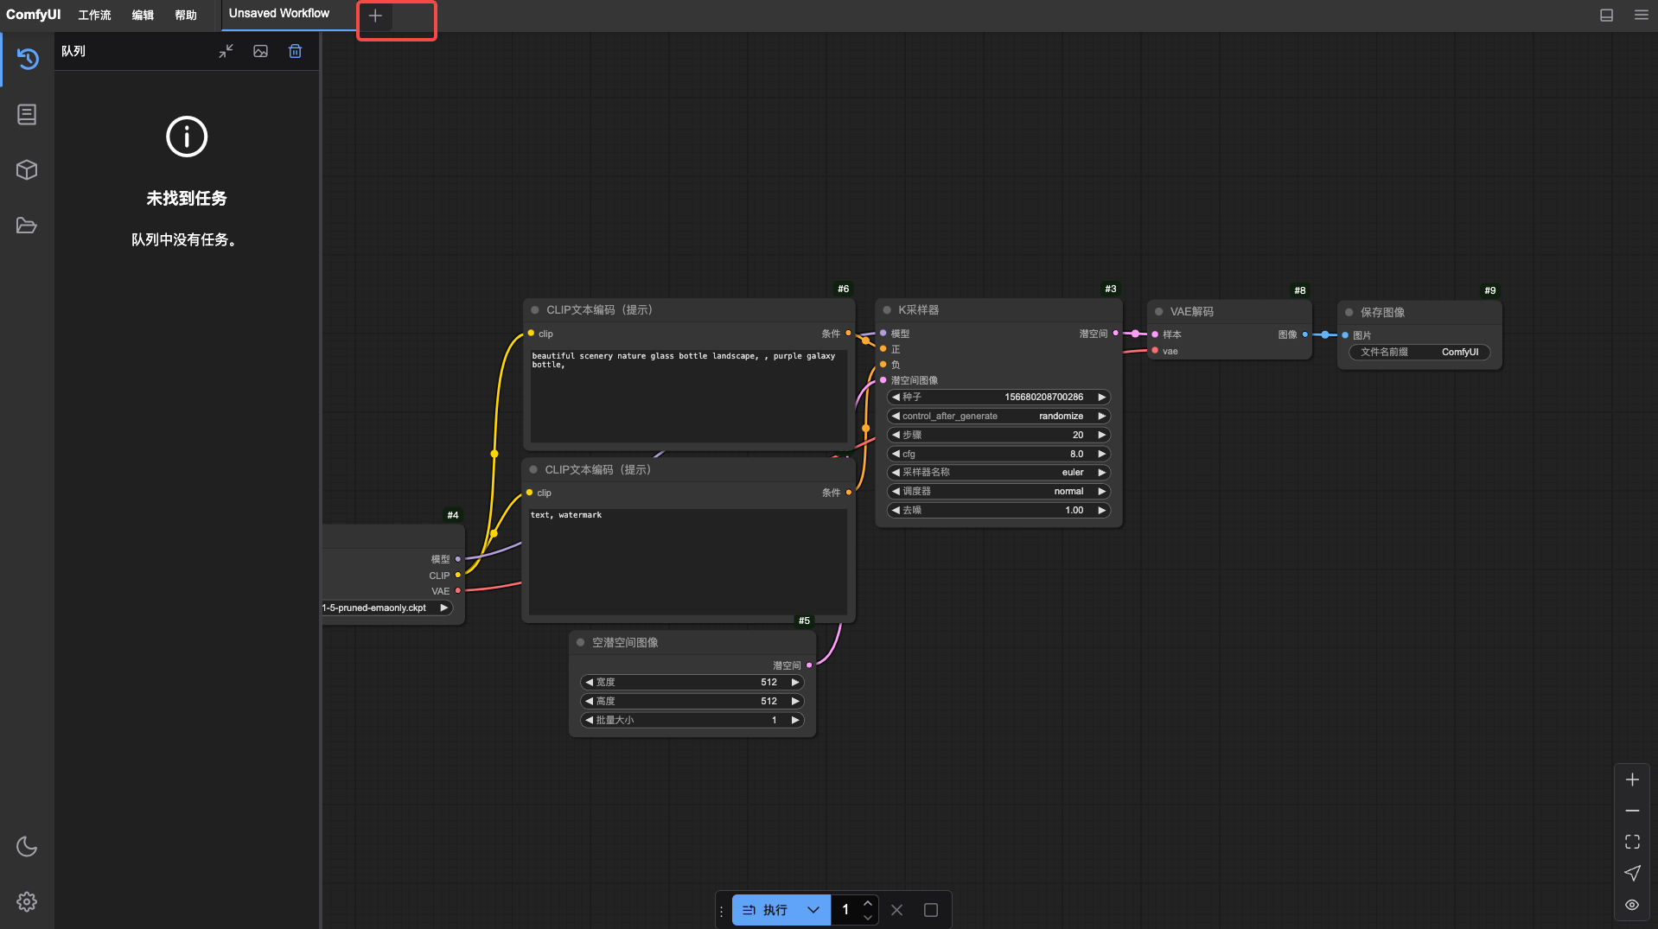The height and width of the screenshot is (929, 1658).
Task: Select the 保存图像 node title
Action: tap(1382, 313)
